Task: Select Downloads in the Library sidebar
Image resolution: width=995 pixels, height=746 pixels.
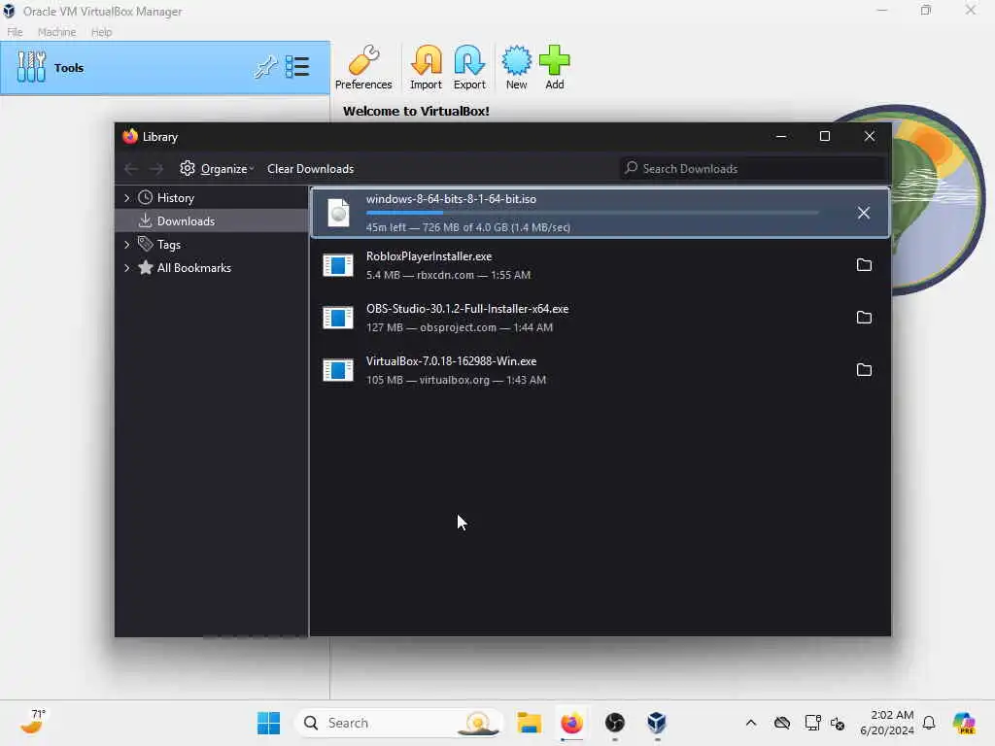Action: pos(186,220)
